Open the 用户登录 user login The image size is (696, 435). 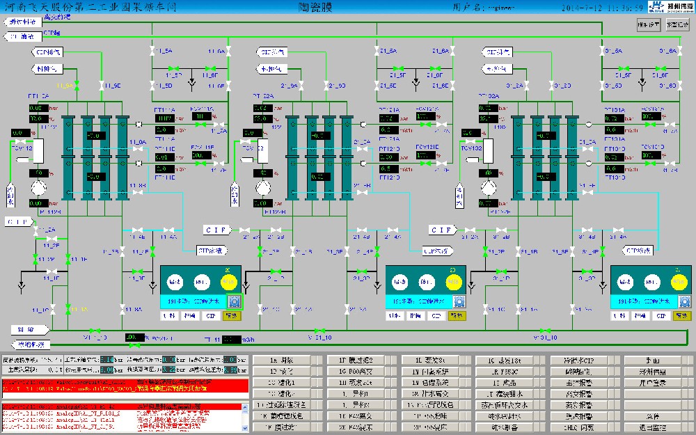[653, 383]
